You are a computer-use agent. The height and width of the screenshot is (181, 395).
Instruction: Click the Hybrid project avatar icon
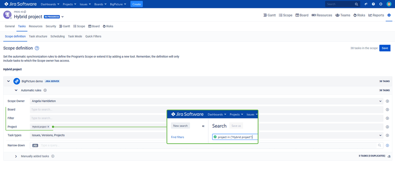coord(8,15)
